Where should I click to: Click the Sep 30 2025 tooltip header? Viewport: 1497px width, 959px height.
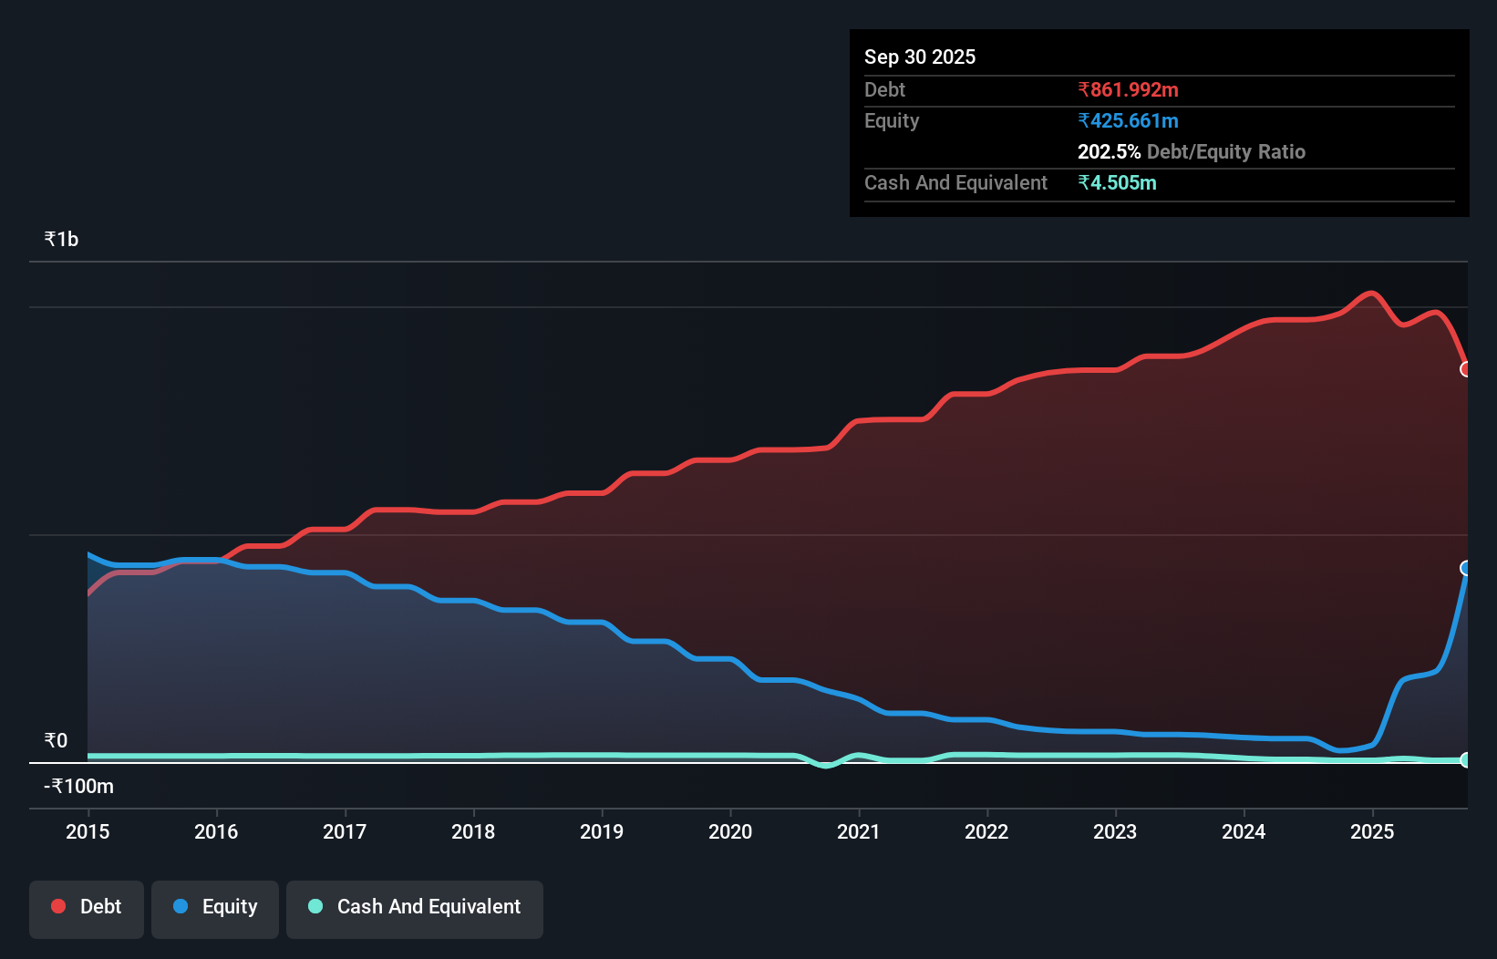click(x=920, y=57)
